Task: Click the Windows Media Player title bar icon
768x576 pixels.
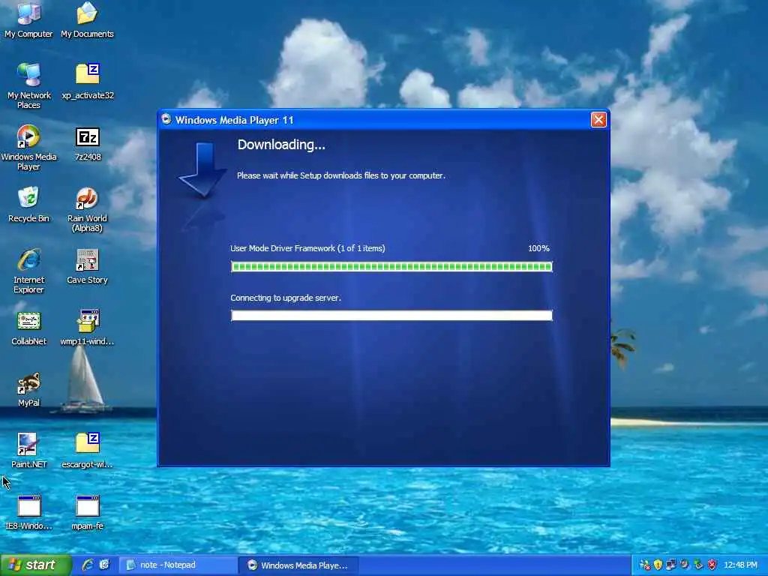Action: (x=166, y=119)
